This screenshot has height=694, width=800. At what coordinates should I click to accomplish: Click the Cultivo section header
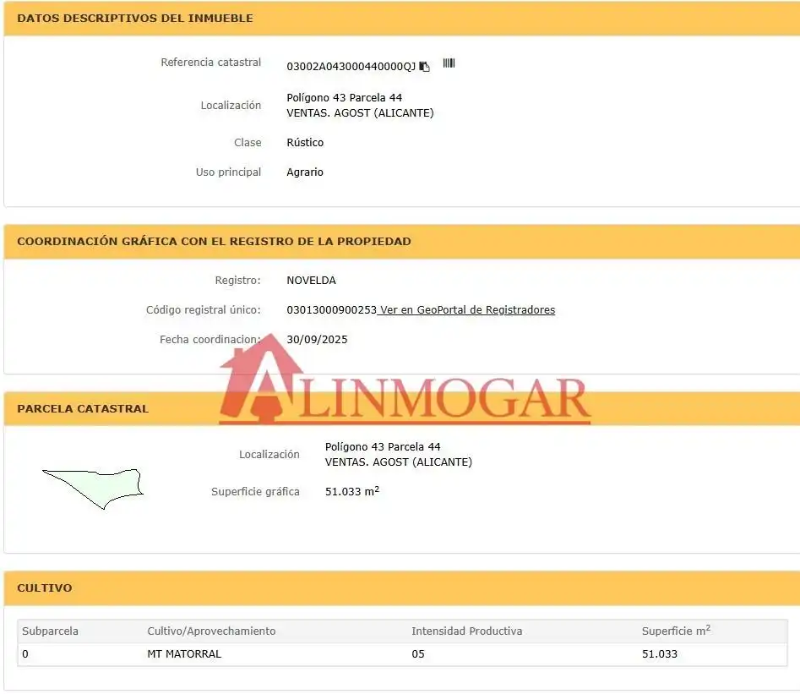(45, 587)
